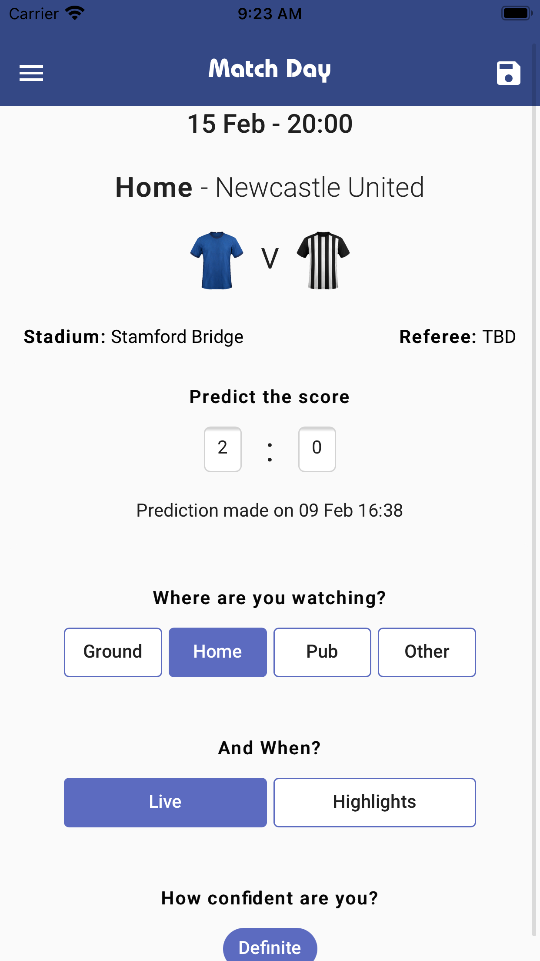Tap the striped Newcastle United shirt
The height and width of the screenshot is (961, 540).
[323, 260]
